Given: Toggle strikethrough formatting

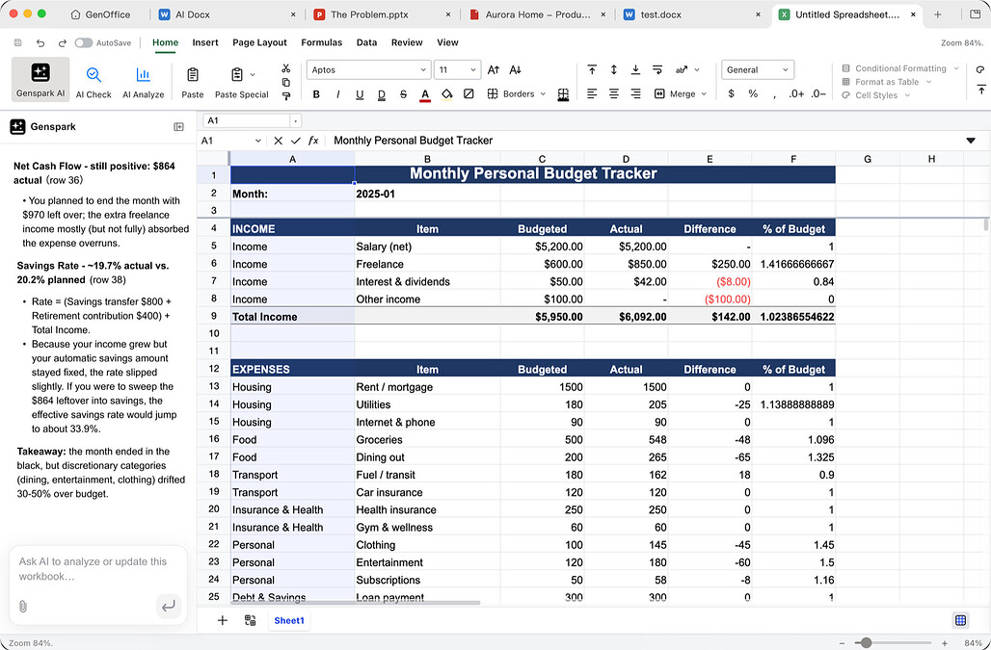Looking at the screenshot, I should [x=403, y=94].
